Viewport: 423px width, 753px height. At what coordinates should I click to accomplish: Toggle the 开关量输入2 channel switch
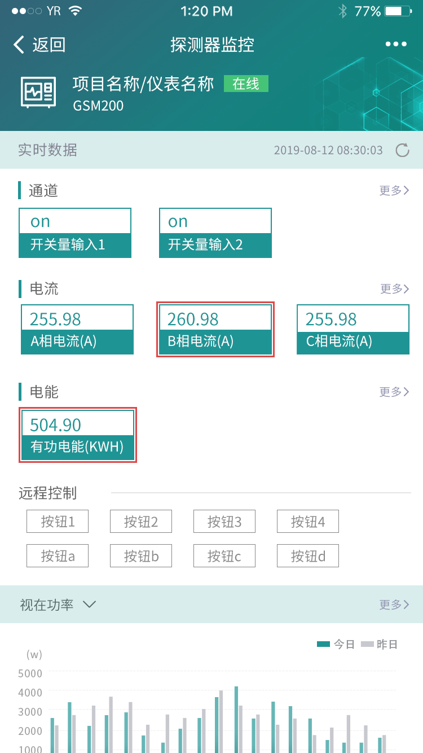[215, 233]
